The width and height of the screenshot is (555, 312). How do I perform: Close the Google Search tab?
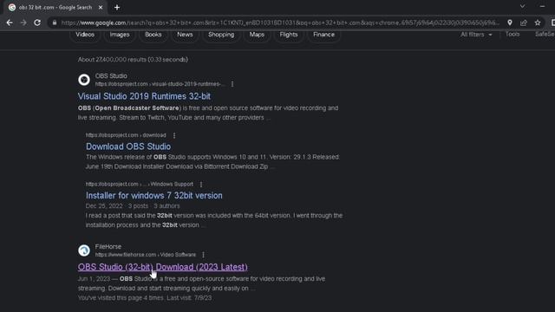point(101,8)
